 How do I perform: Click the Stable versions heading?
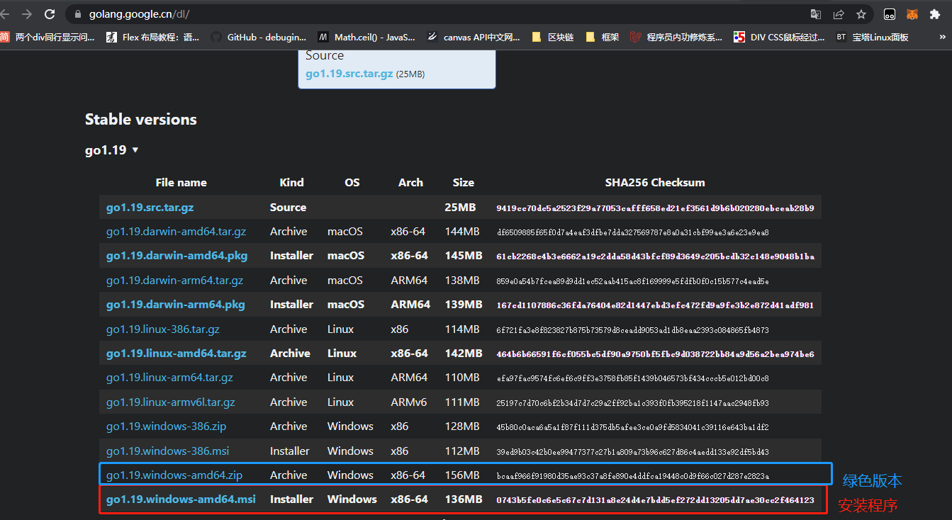click(x=141, y=120)
